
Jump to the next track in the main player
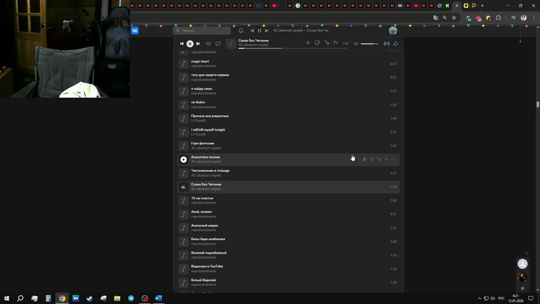click(198, 43)
